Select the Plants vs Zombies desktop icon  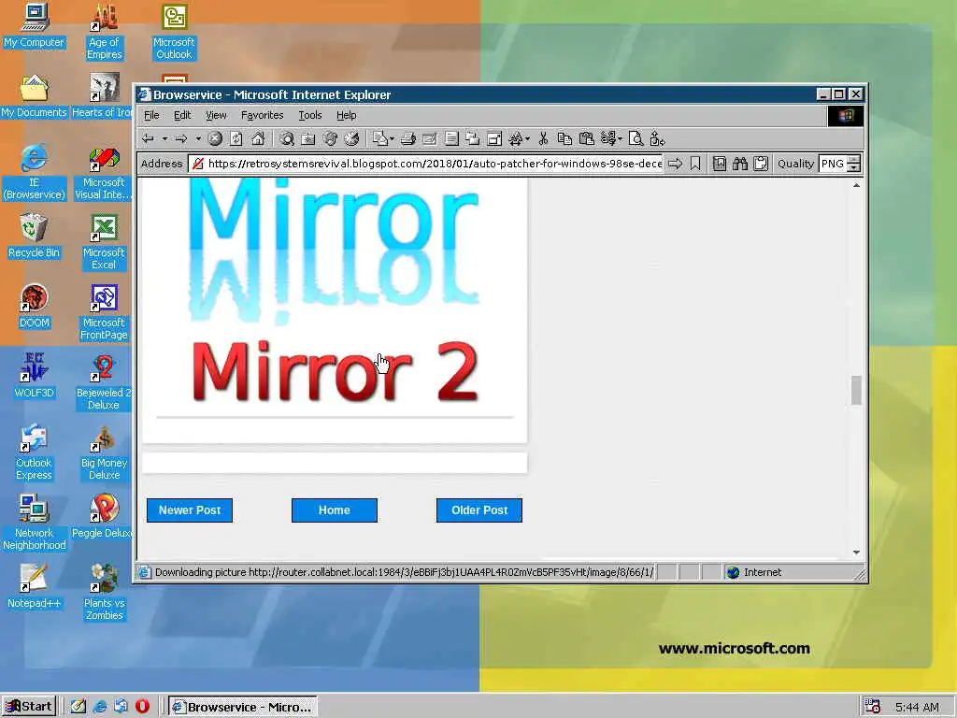tap(104, 592)
